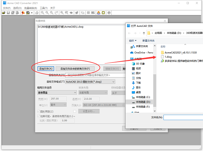Viewport: 203px width, 151px height.
Task: Open the recent locations chevron in file dialog
Action: (x=140, y=33)
